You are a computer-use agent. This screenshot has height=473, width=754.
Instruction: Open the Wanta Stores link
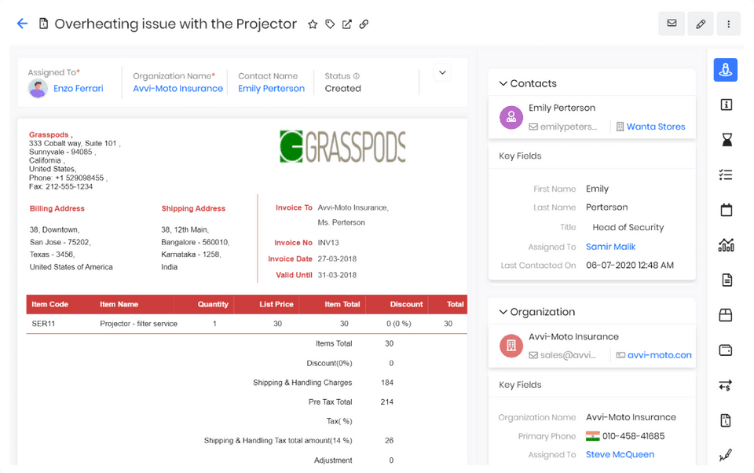[655, 126]
